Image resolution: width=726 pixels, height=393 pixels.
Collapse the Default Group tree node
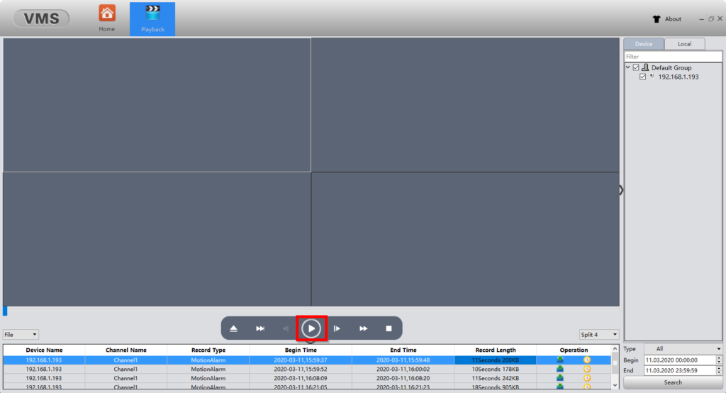pos(628,68)
